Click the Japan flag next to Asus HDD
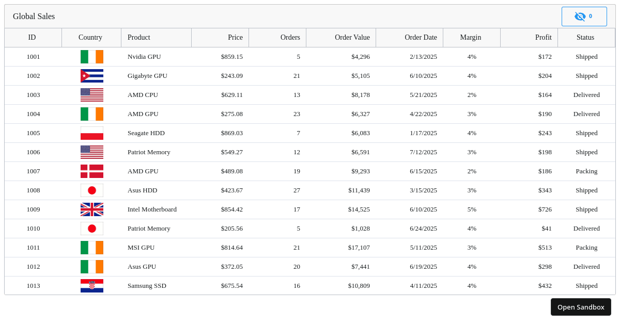620x325 pixels. tap(91, 190)
